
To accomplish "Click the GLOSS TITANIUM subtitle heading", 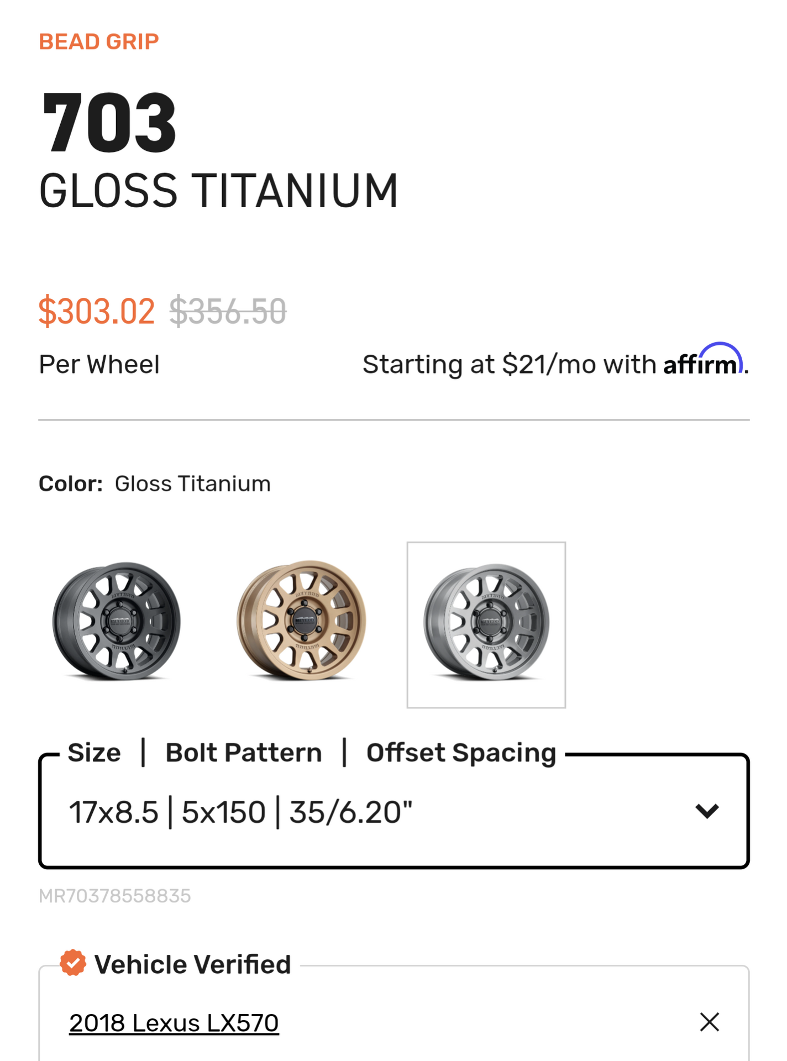I will click(x=218, y=191).
